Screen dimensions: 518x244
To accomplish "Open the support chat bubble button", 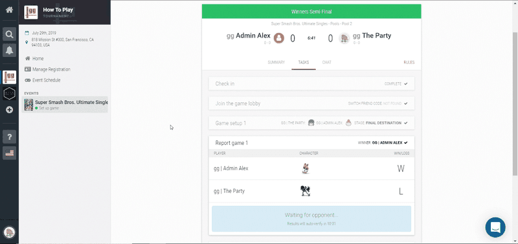I will [495, 227].
